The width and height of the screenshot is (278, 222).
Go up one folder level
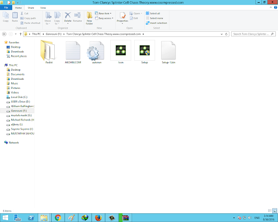20,34
